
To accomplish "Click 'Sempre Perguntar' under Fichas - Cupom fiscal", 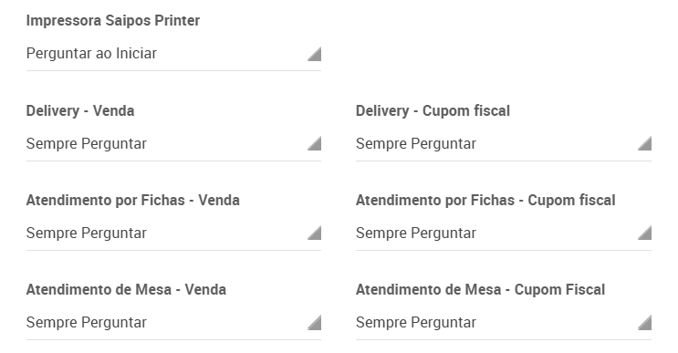I will click(416, 234).
